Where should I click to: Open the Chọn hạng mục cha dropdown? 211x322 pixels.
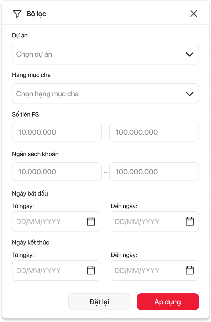[x=99, y=94]
